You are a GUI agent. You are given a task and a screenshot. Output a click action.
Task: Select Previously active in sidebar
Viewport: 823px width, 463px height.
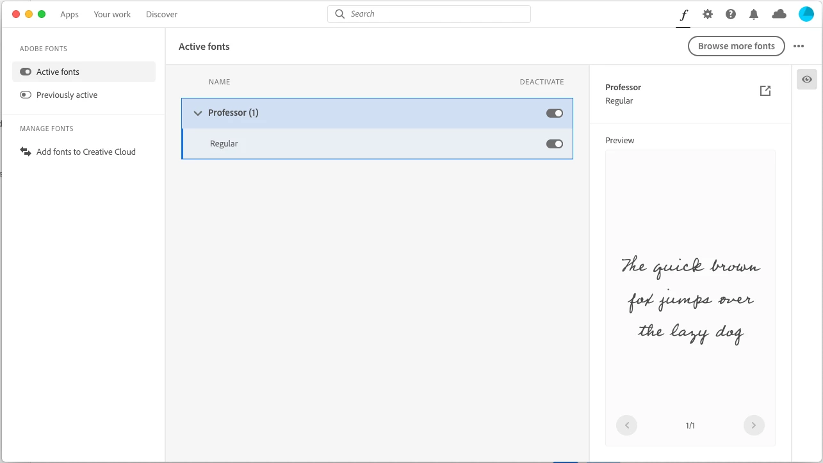[84, 95]
